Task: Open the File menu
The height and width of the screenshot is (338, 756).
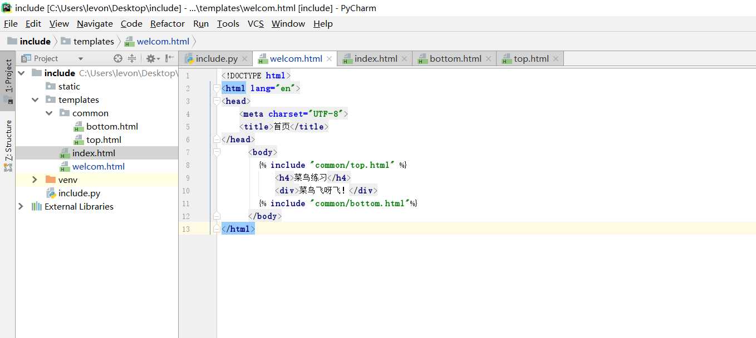Action: (x=11, y=23)
